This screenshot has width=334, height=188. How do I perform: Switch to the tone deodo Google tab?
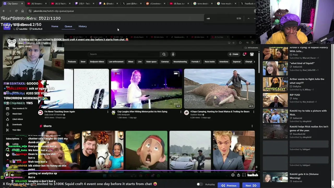click(x=203, y=4)
